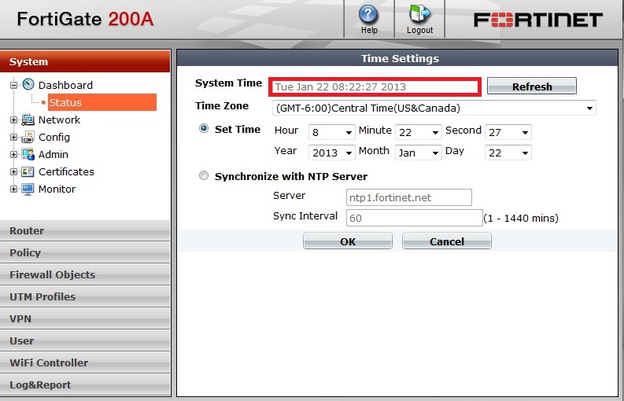The height and width of the screenshot is (401, 624).
Task: Select the Monitor tree label
Action: pyautogui.click(x=57, y=189)
